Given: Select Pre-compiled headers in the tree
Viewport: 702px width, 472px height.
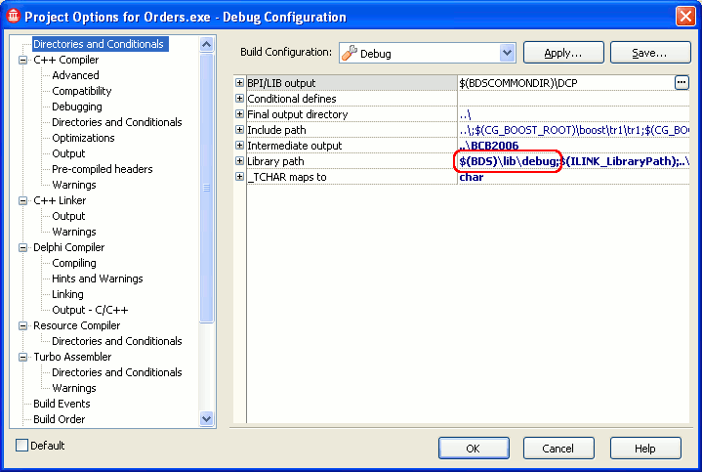Looking at the screenshot, I should click(x=102, y=169).
